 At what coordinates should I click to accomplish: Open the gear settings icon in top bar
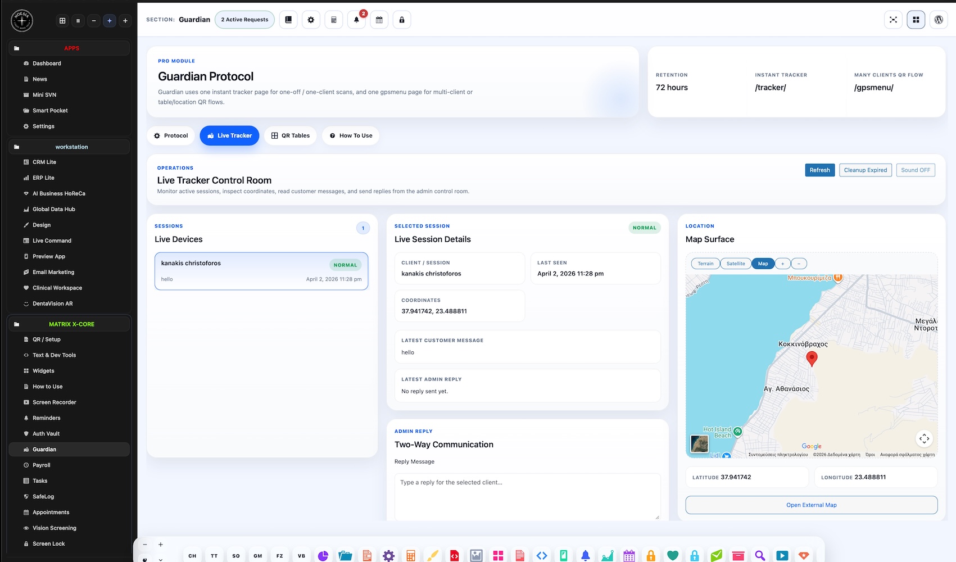311,20
